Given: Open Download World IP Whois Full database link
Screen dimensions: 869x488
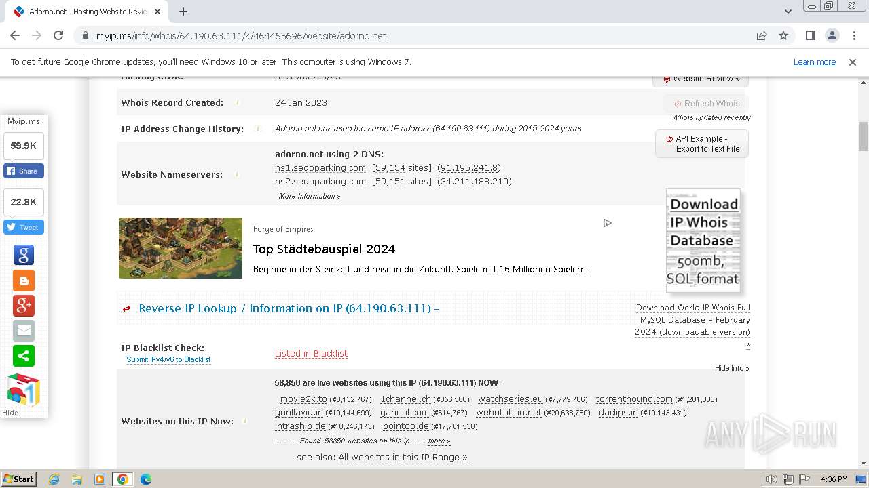Looking at the screenshot, I should pyautogui.click(x=692, y=320).
